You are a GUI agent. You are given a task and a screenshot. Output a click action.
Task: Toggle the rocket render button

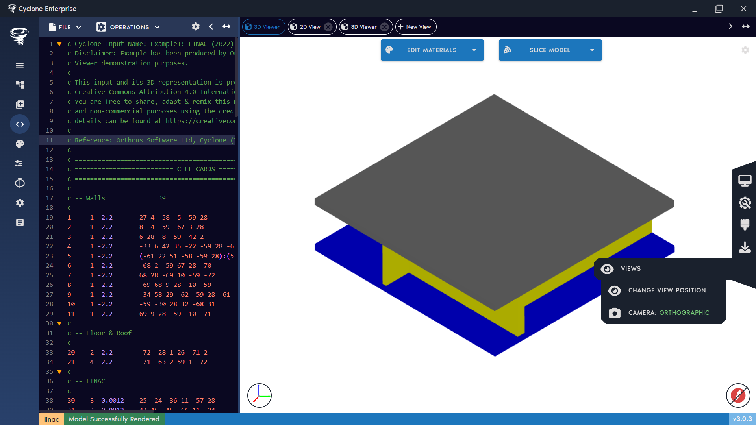738,395
